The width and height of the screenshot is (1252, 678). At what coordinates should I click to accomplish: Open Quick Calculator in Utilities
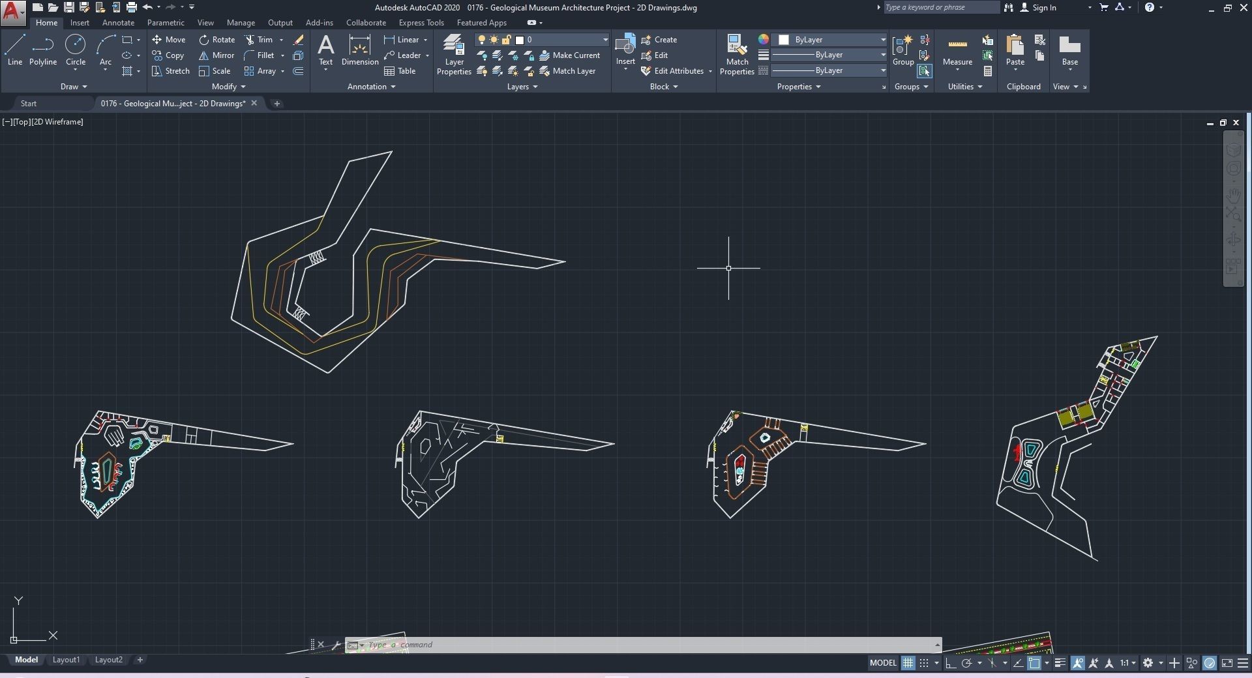coord(988,71)
